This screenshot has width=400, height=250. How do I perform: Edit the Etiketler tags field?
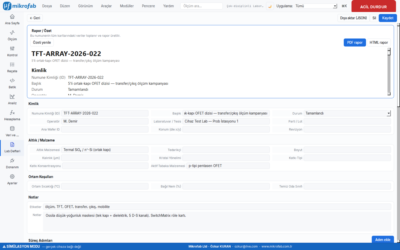(x=217, y=207)
